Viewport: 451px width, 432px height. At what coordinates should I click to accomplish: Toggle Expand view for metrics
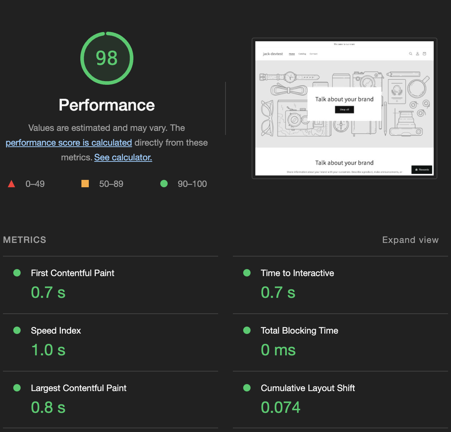410,240
